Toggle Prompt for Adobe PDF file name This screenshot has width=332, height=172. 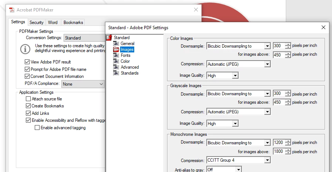pyautogui.click(x=27, y=69)
